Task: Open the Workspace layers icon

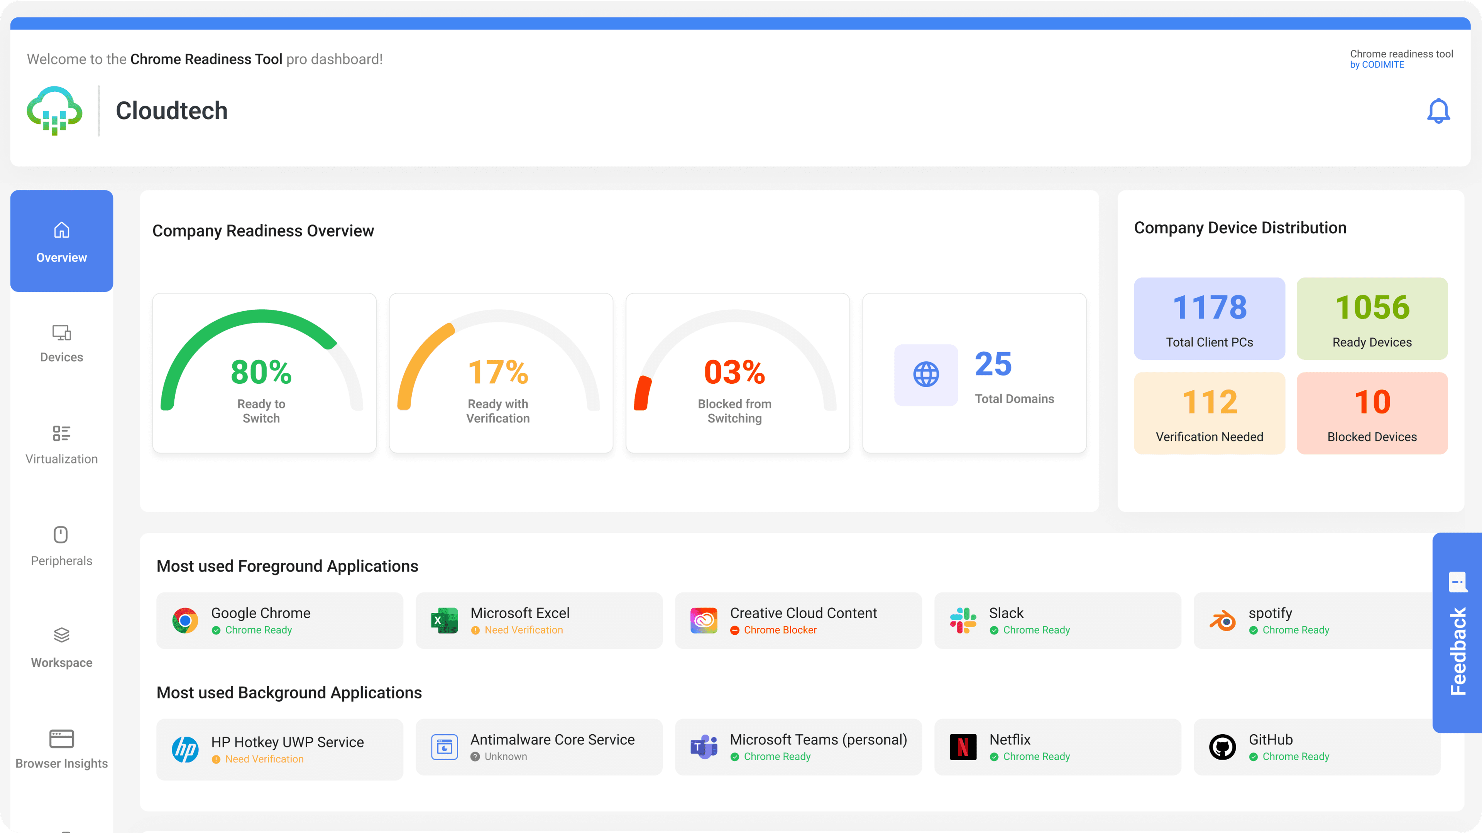Action: 62,635
